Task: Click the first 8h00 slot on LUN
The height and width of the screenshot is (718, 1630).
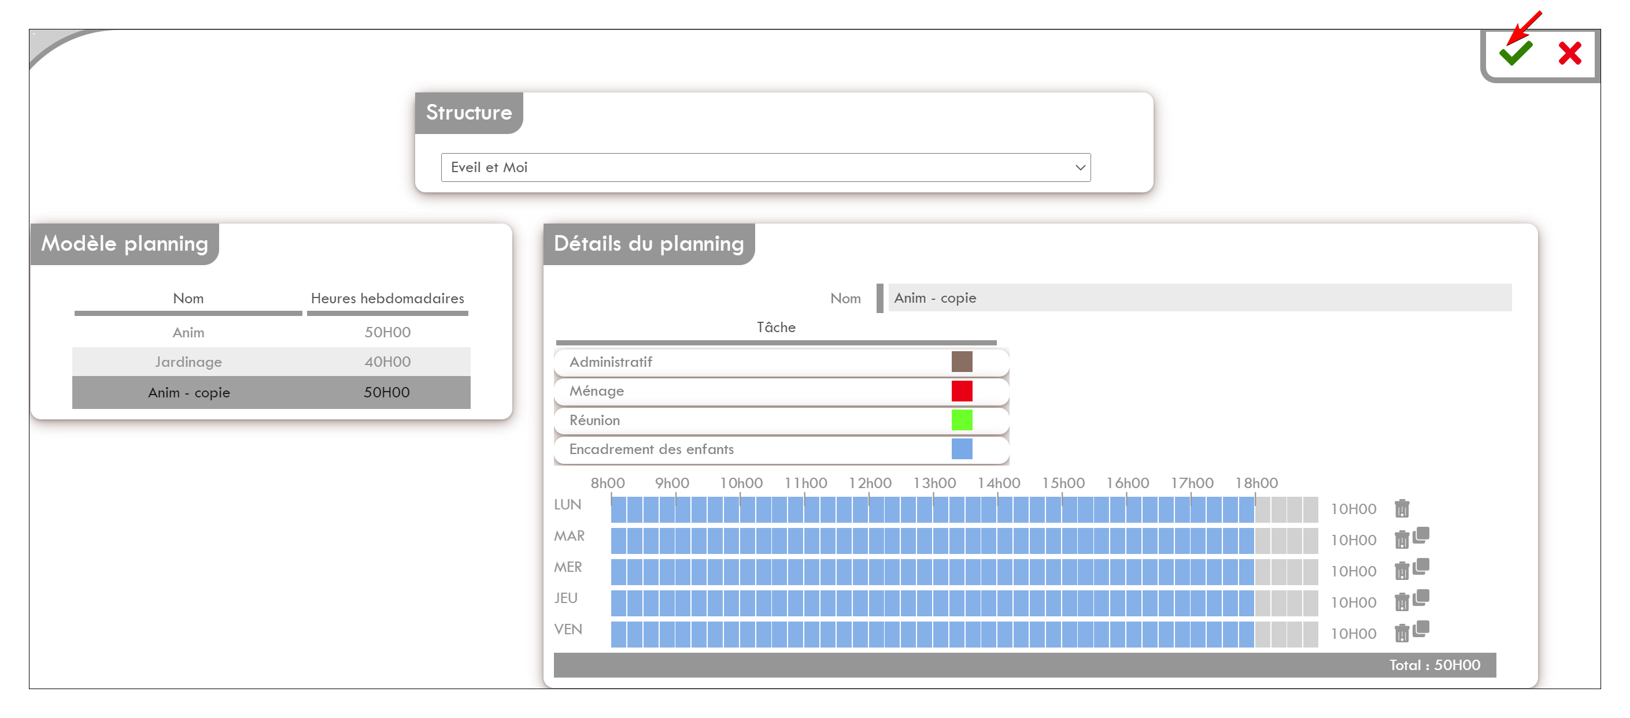Action: 618,509
